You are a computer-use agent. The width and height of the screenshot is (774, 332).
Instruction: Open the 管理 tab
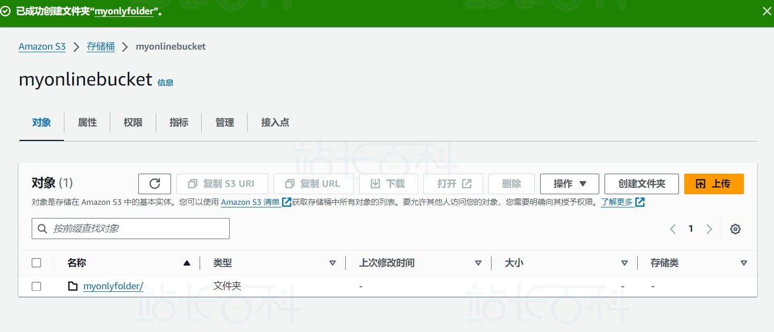pyautogui.click(x=225, y=122)
